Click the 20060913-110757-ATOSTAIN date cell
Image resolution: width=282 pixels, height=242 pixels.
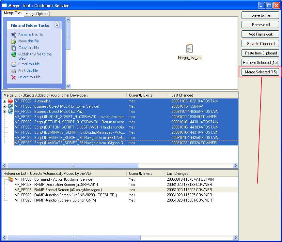pyautogui.click(x=190, y=179)
